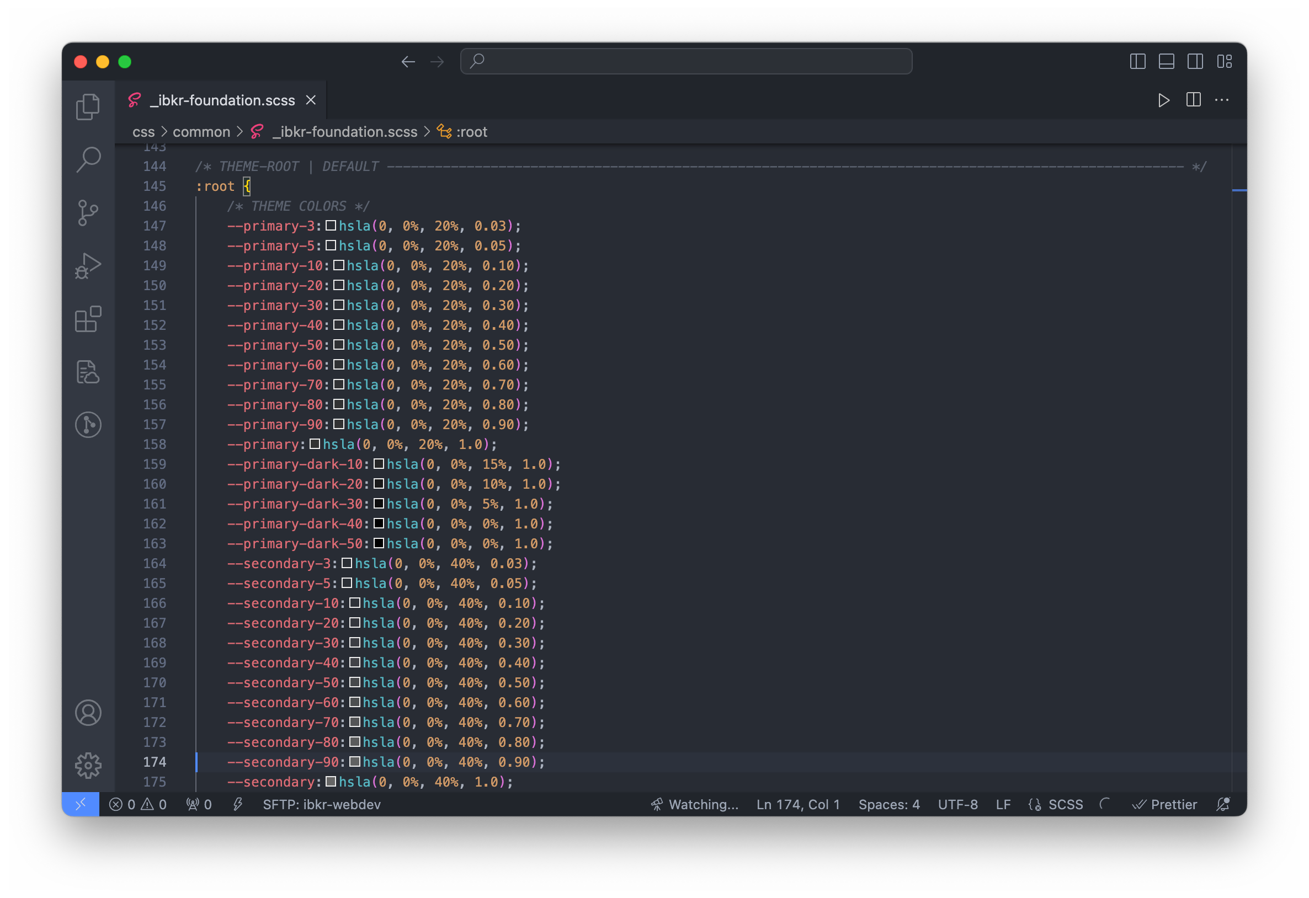Image resolution: width=1309 pixels, height=898 pixels.
Task: Open the Manage gear menu
Action: point(88,766)
